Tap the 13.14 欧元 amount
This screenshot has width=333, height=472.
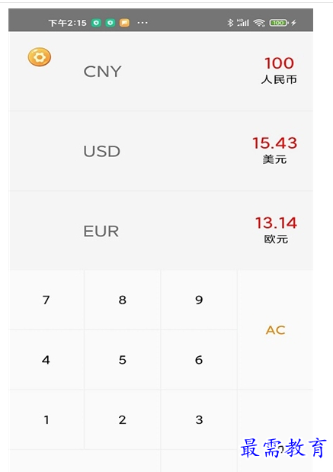click(x=276, y=230)
